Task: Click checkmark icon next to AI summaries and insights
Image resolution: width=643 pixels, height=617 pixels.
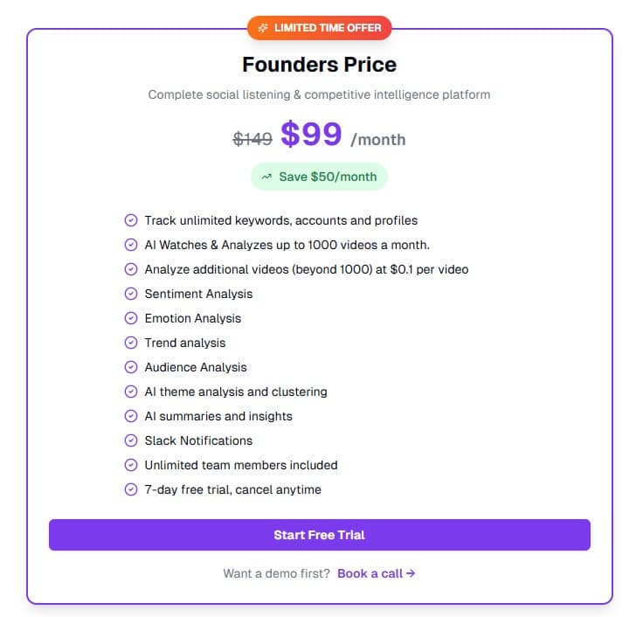Action: click(131, 416)
